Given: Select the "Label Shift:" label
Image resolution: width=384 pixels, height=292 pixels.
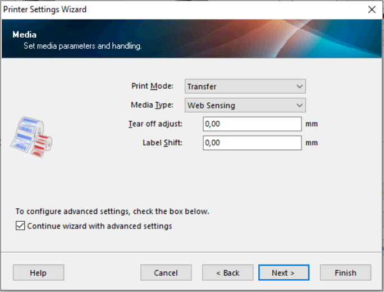Looking at the screenshot, I should click(x=162, y=143).
